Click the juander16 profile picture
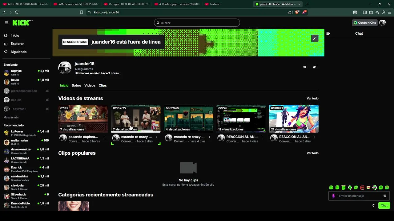The width and height of the screenshot is (394, 221). (x=65, y=68)
